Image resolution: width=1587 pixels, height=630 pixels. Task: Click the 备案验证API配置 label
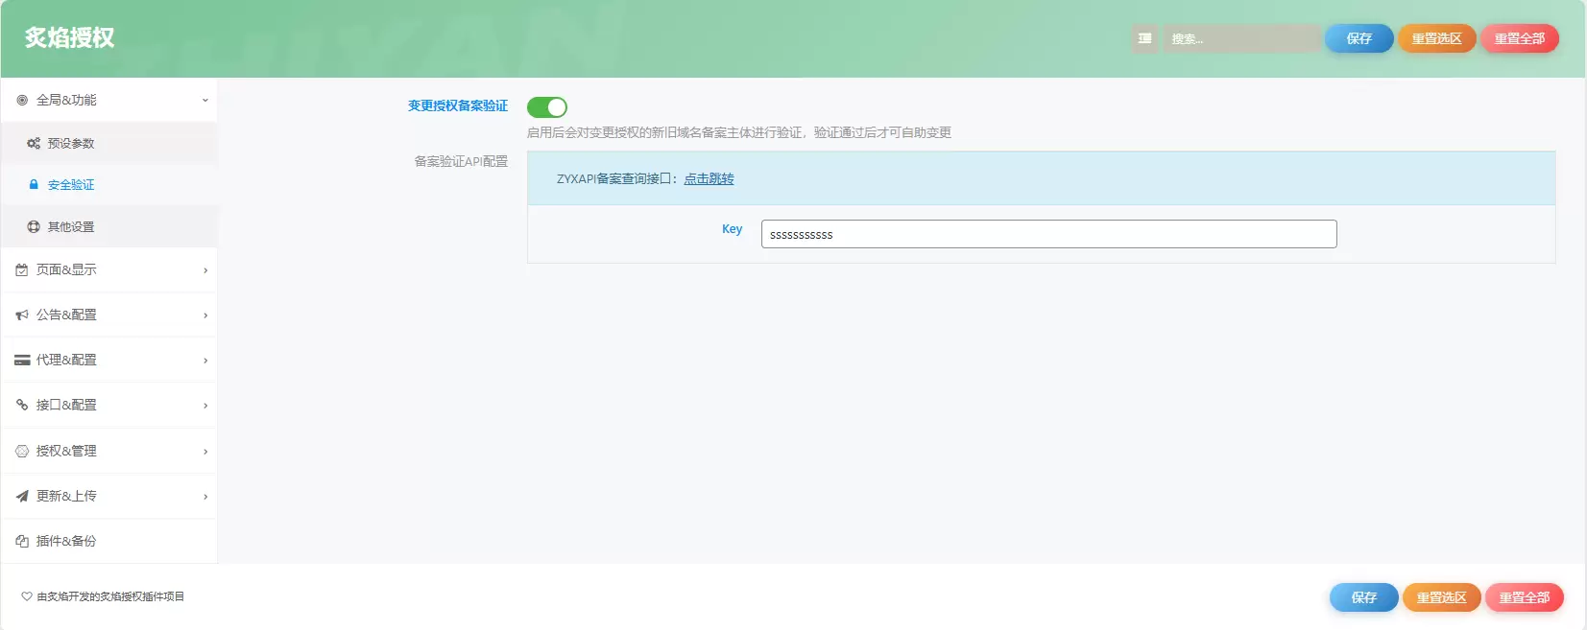click(x=461, y=161)
